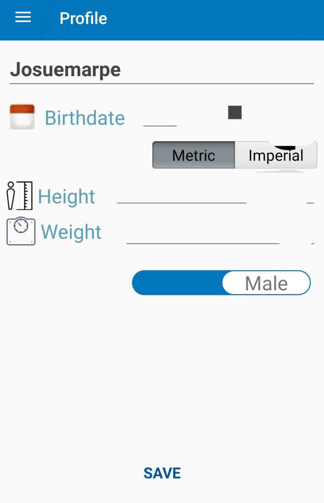Save the profile with SAVE
Image resolution: width=324 pixels, height=503 pixels.
pyautogui.click(x=162, y=473)
